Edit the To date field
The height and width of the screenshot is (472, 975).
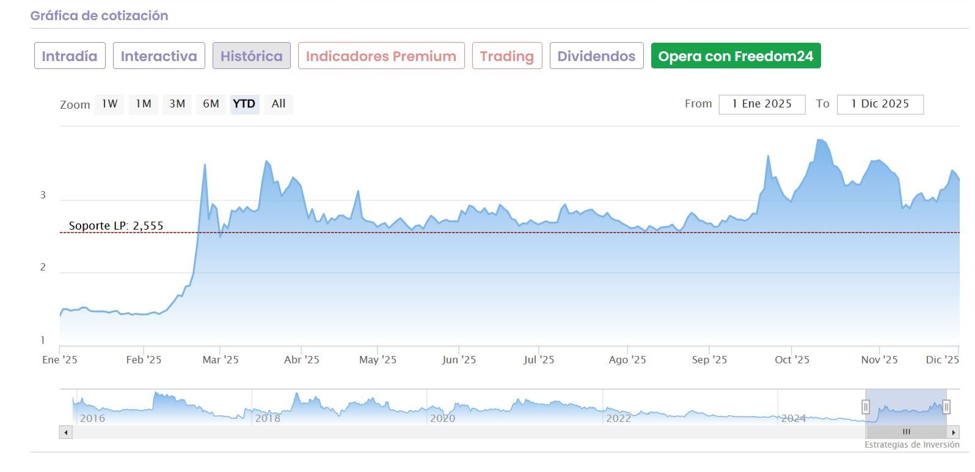pyautogui.click(x=880, y=104)
